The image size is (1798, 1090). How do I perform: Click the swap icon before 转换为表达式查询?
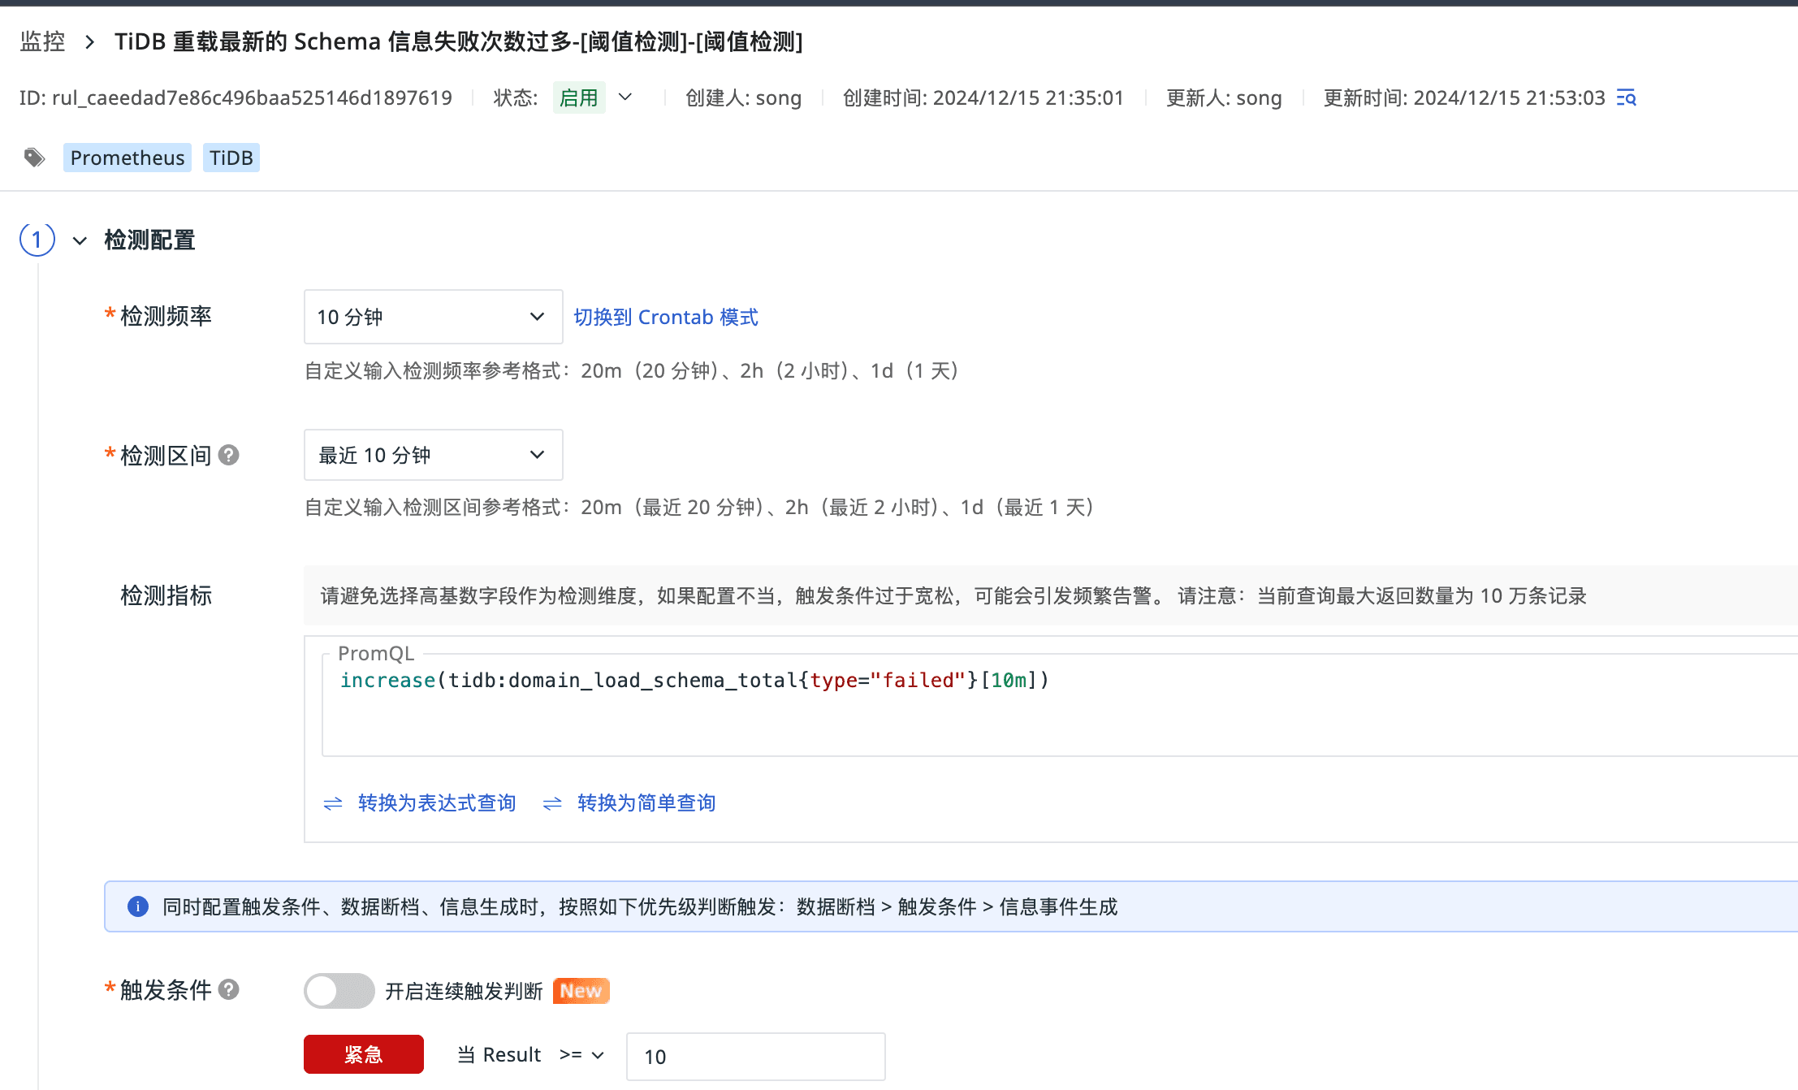(333, 803)
